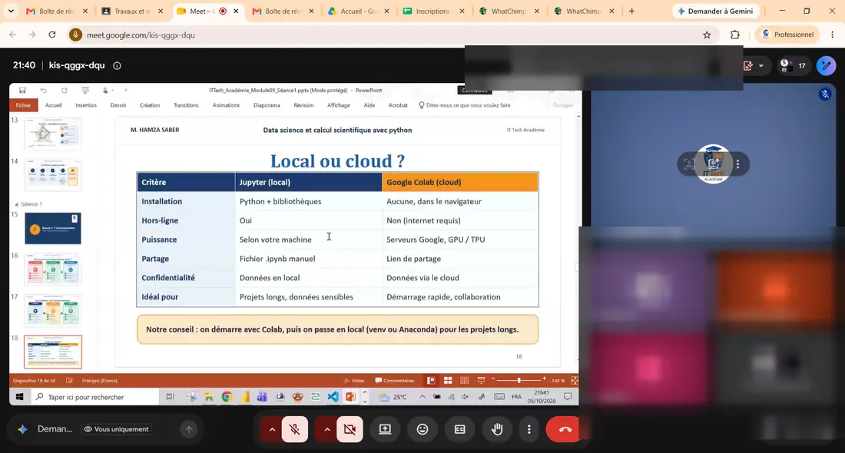
Task: Open a new browser tab
Action: [x=631, y=11]
